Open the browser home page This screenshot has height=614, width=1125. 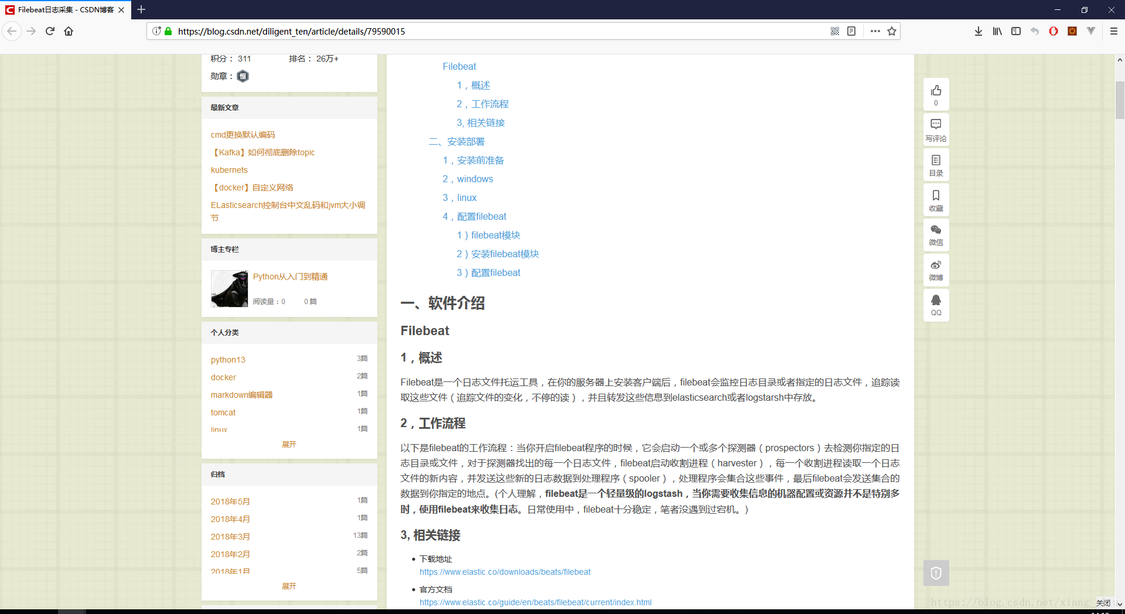69,31
